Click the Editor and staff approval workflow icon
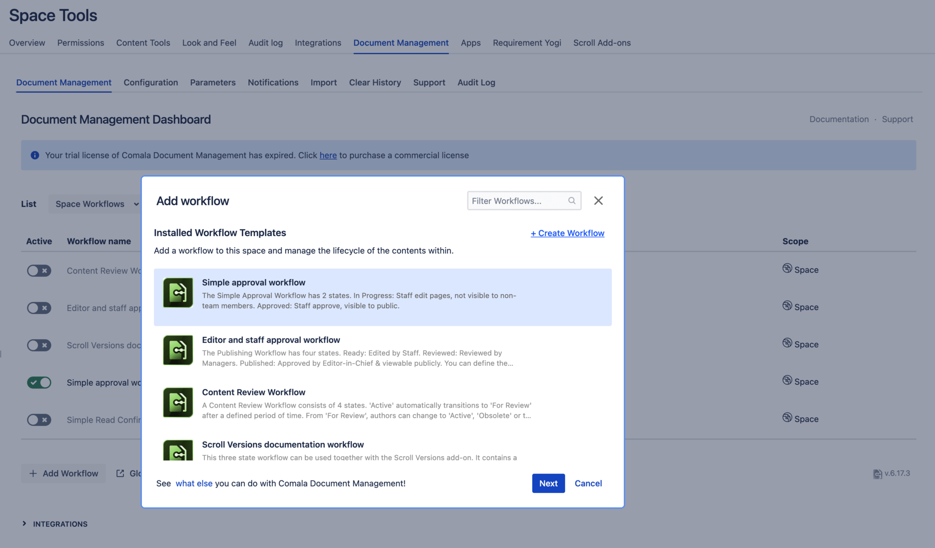 [x=178, y=350]
